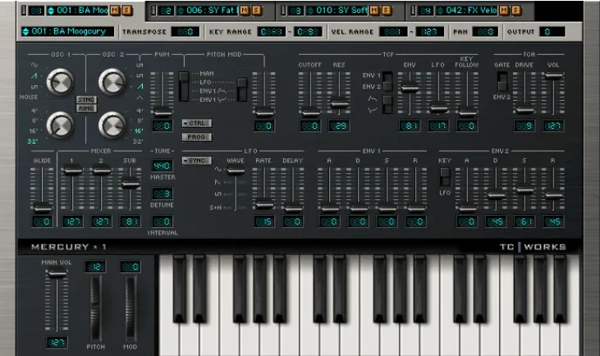Screen dimensions: 600x356
Task: Toggle the RING modulation button
Action: [86, 108]
